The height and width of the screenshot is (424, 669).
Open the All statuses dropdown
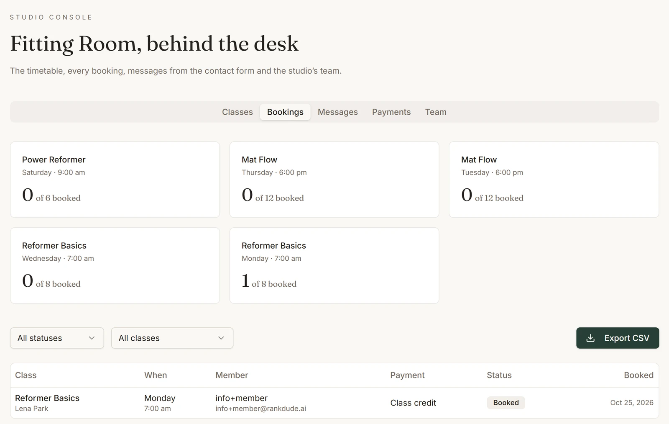[57, 338]
